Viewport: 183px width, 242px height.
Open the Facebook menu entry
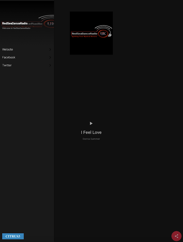[x=27, y=57]
